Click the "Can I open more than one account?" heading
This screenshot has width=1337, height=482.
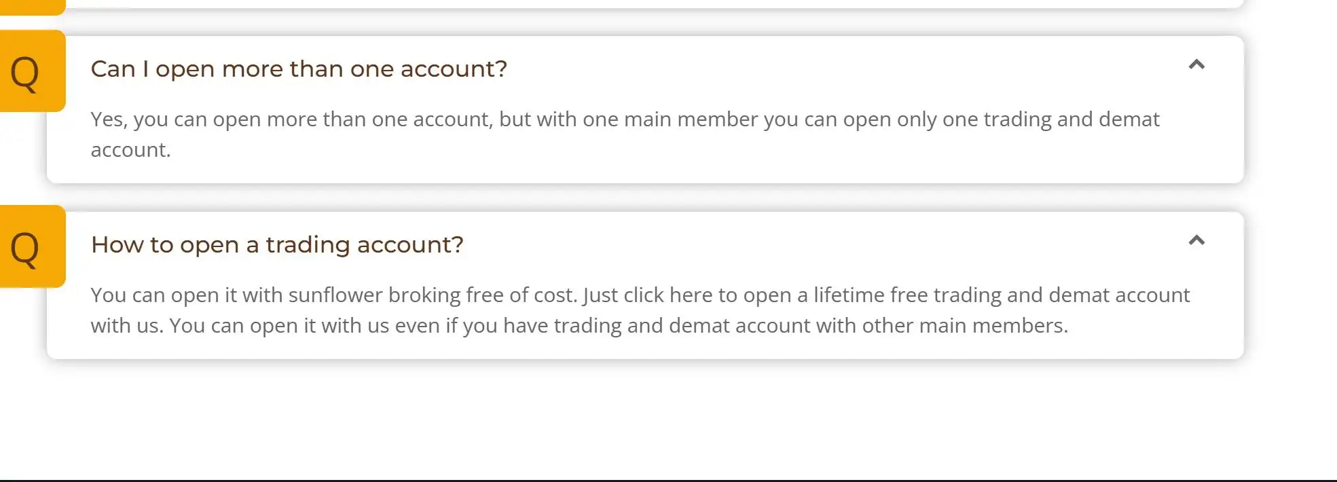click(x=299, y=69)
